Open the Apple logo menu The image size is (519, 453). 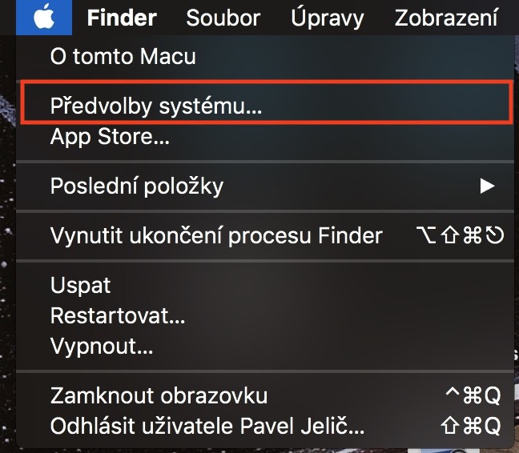tap(45, 18)
